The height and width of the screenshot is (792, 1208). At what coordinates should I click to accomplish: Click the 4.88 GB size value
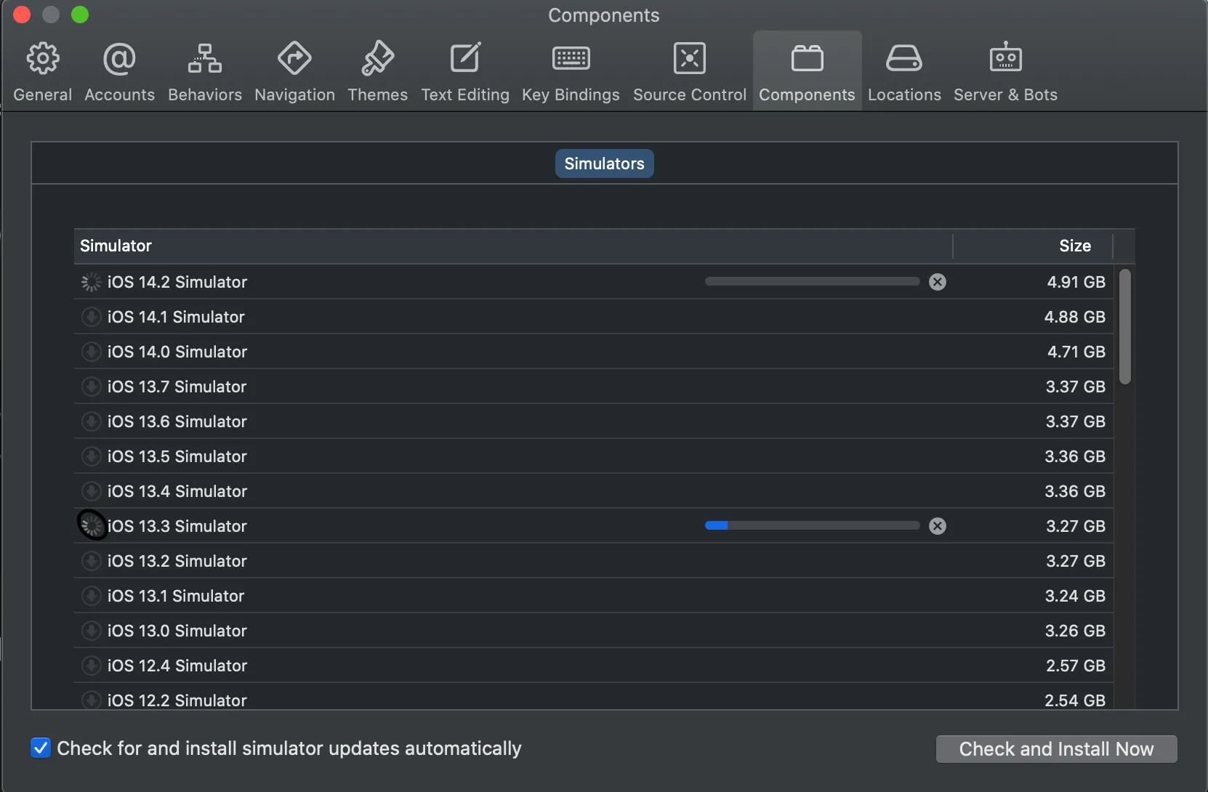point(1075,317)
